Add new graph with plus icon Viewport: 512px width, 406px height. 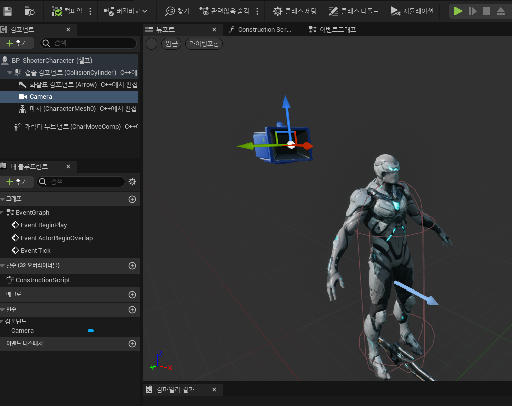coord(132,199)
